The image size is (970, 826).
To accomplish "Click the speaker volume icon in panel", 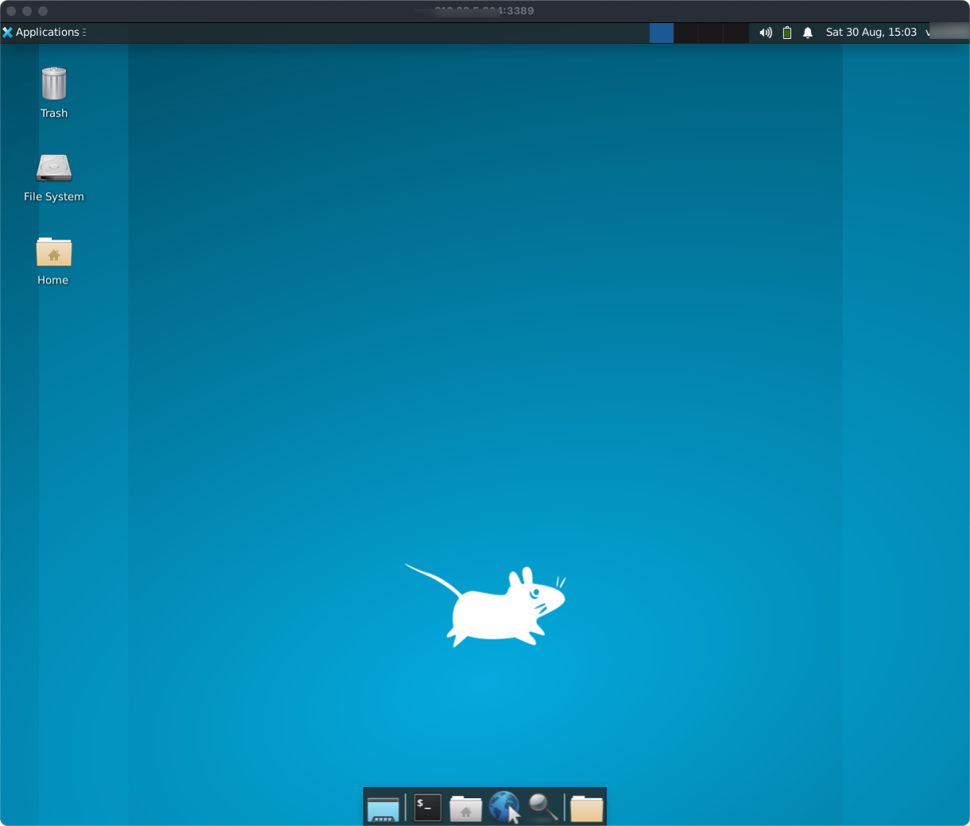I will pos(765,33).
